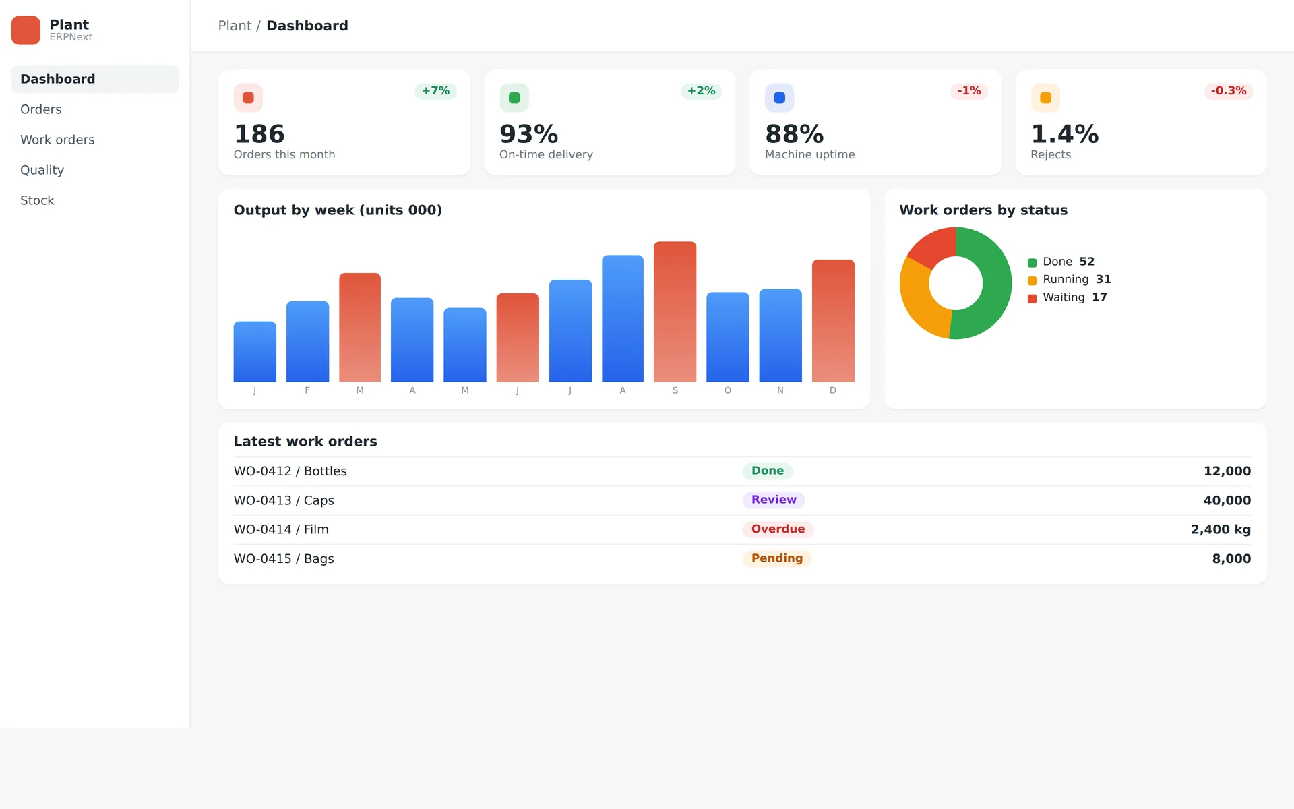
Task: Click the September bar in output chart
Action: pyautogui.click(x=675, y=311)
